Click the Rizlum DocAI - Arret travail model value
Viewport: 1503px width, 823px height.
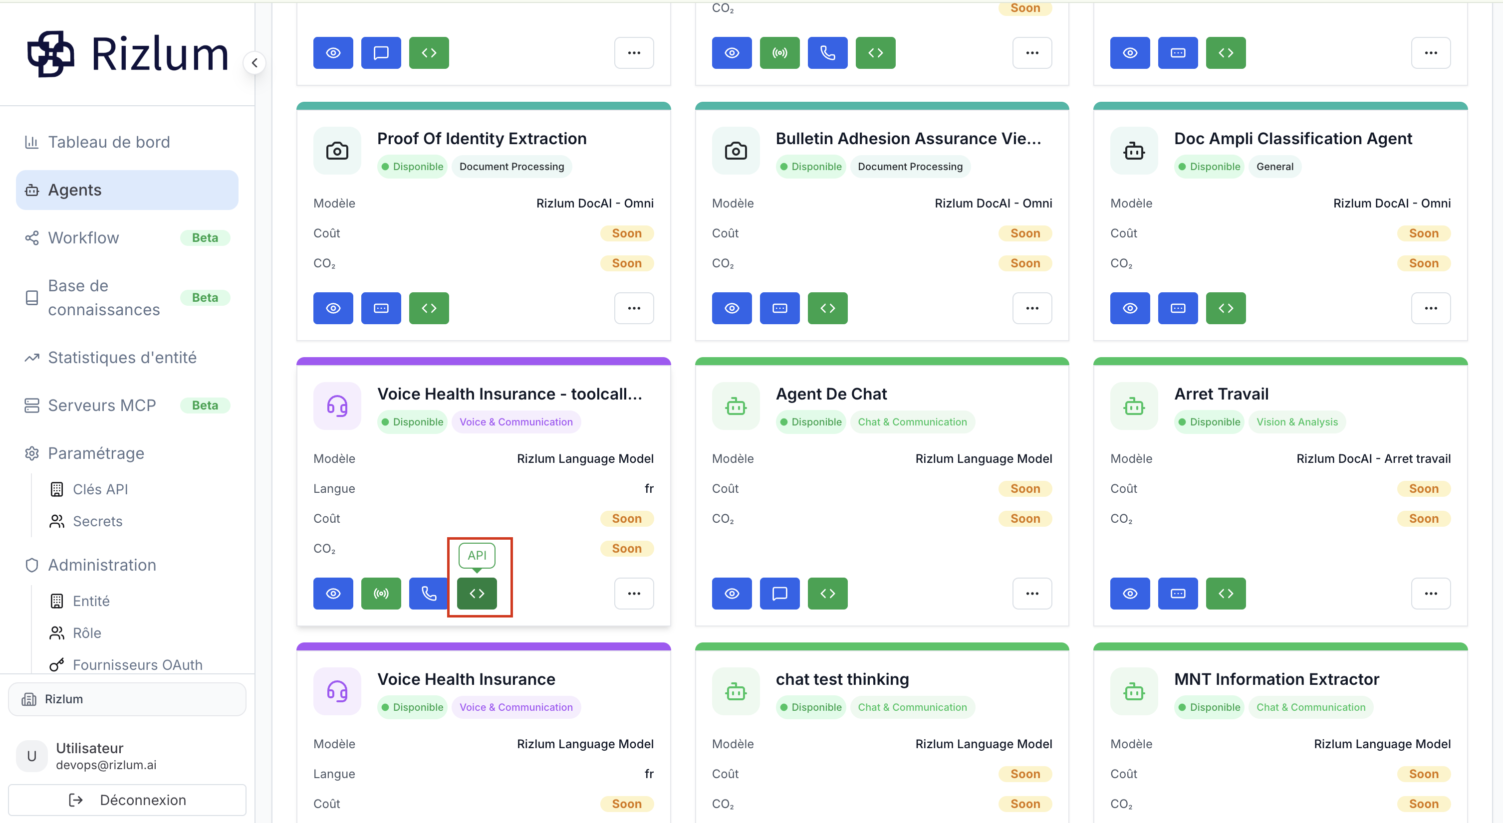[x=1373, y=458]
